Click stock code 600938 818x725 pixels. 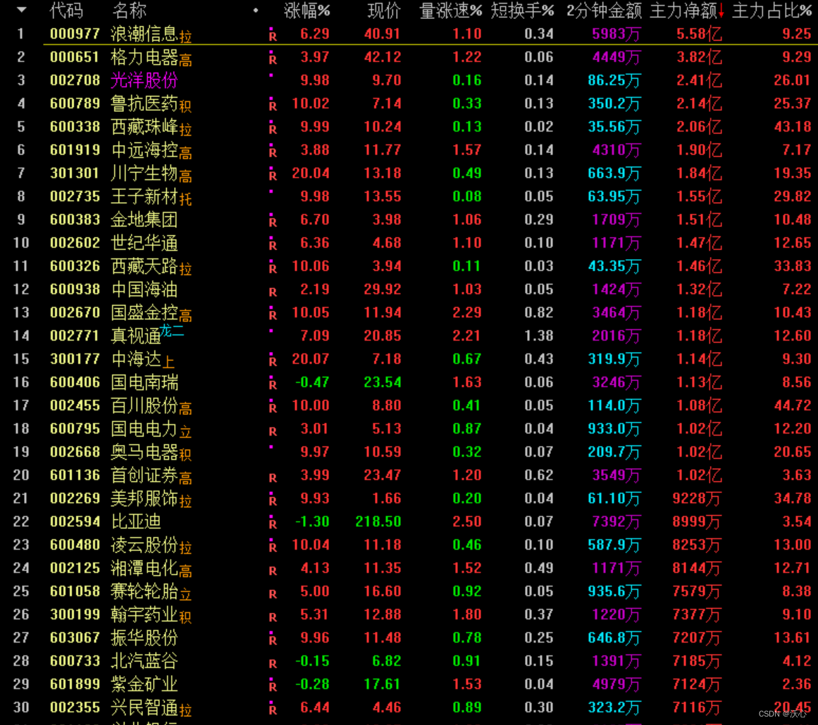(x=75, y=289)
